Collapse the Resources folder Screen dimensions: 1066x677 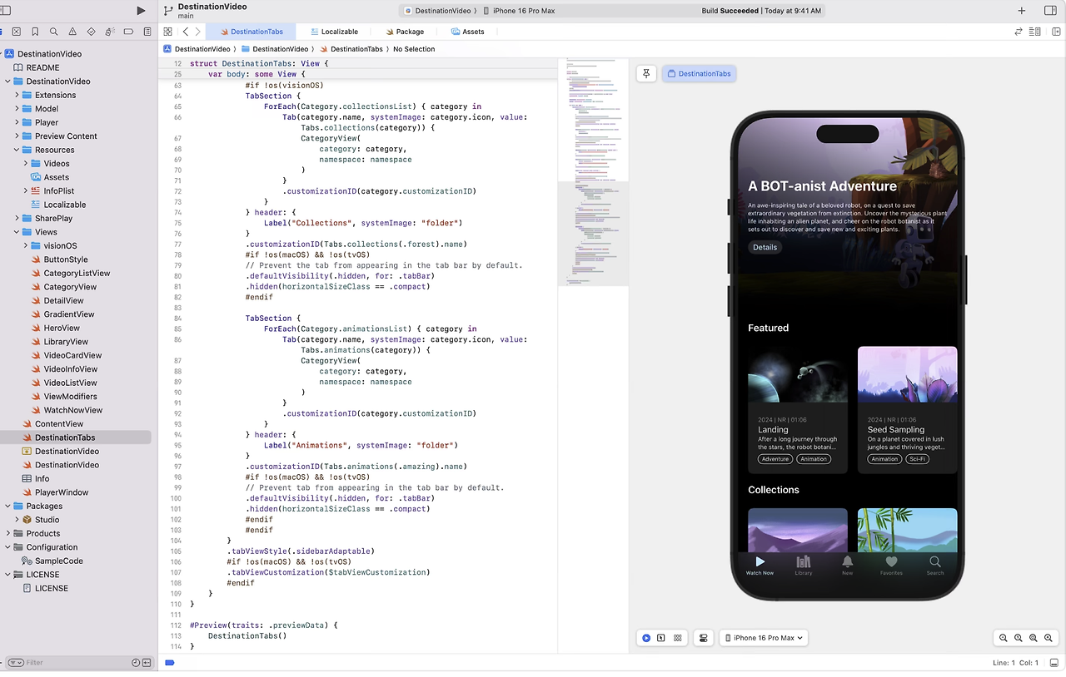pyautogui.click(x=17, y=150)
